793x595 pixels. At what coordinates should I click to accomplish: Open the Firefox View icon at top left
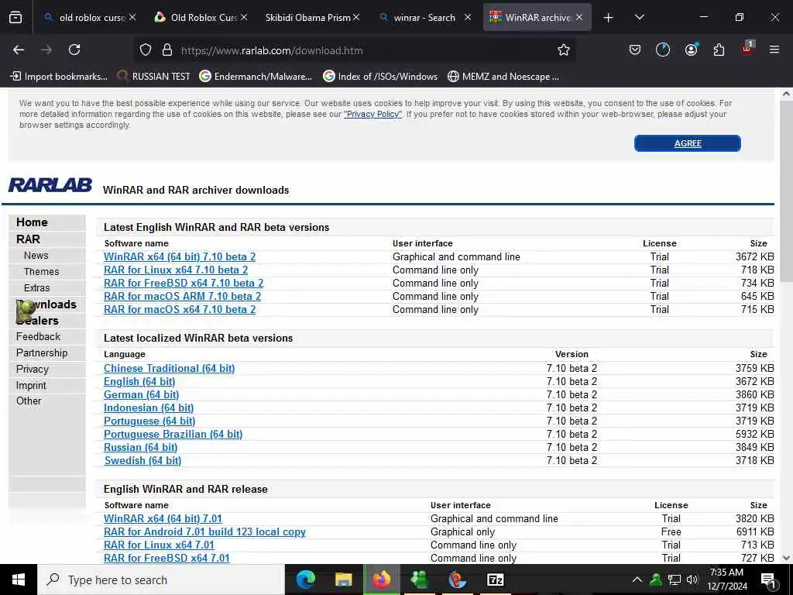[x=15, y=18]
